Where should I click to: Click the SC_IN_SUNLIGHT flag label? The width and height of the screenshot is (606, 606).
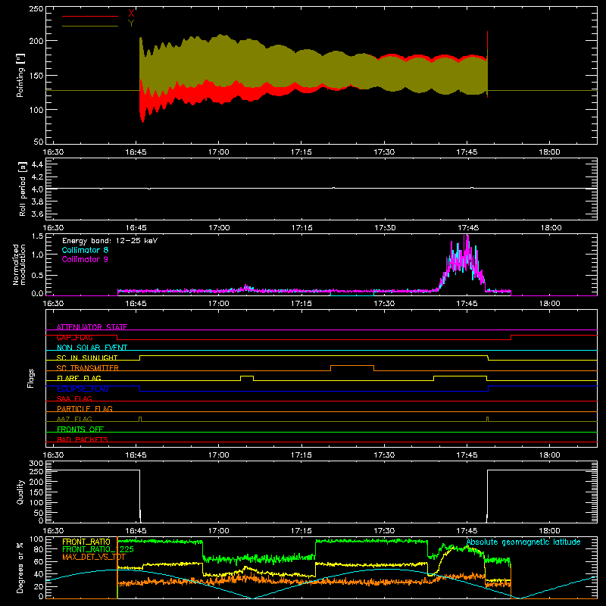87,358
